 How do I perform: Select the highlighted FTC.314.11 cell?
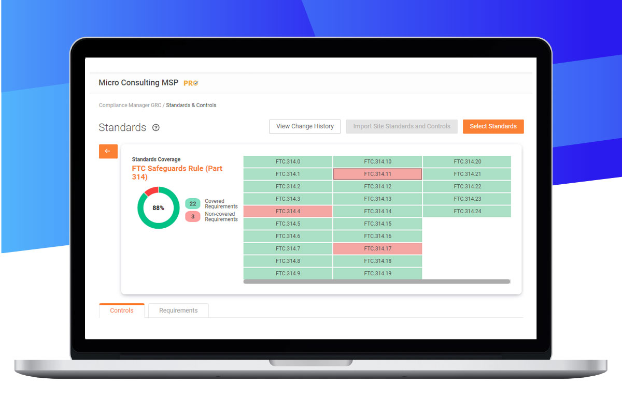[377, 174]
